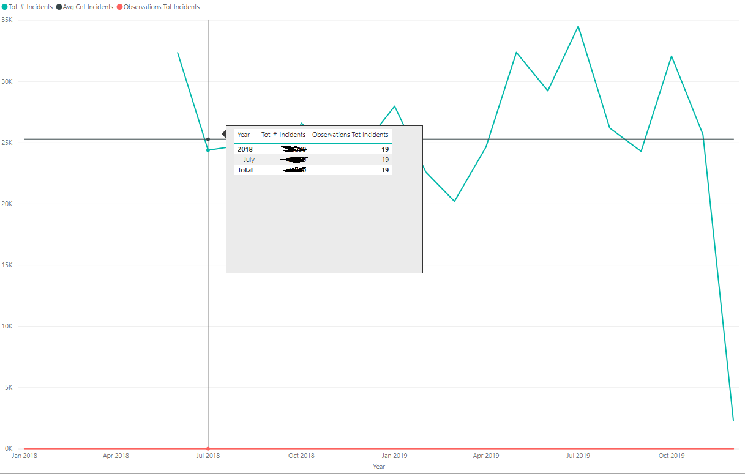The width and height of the screenshot is (745, 474).
Task: Click the Tot_#_Incidents tooltip column header
Action: click(x=283, y=135)
